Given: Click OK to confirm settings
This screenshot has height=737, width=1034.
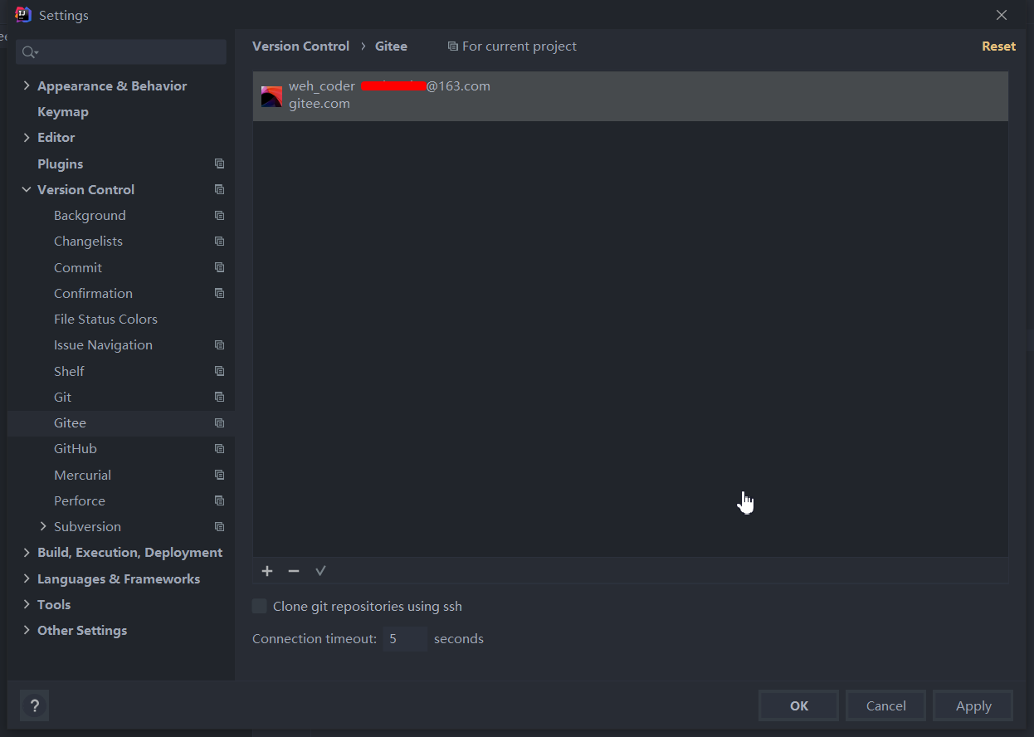Looking at the screenshot, I should (799, 706).
